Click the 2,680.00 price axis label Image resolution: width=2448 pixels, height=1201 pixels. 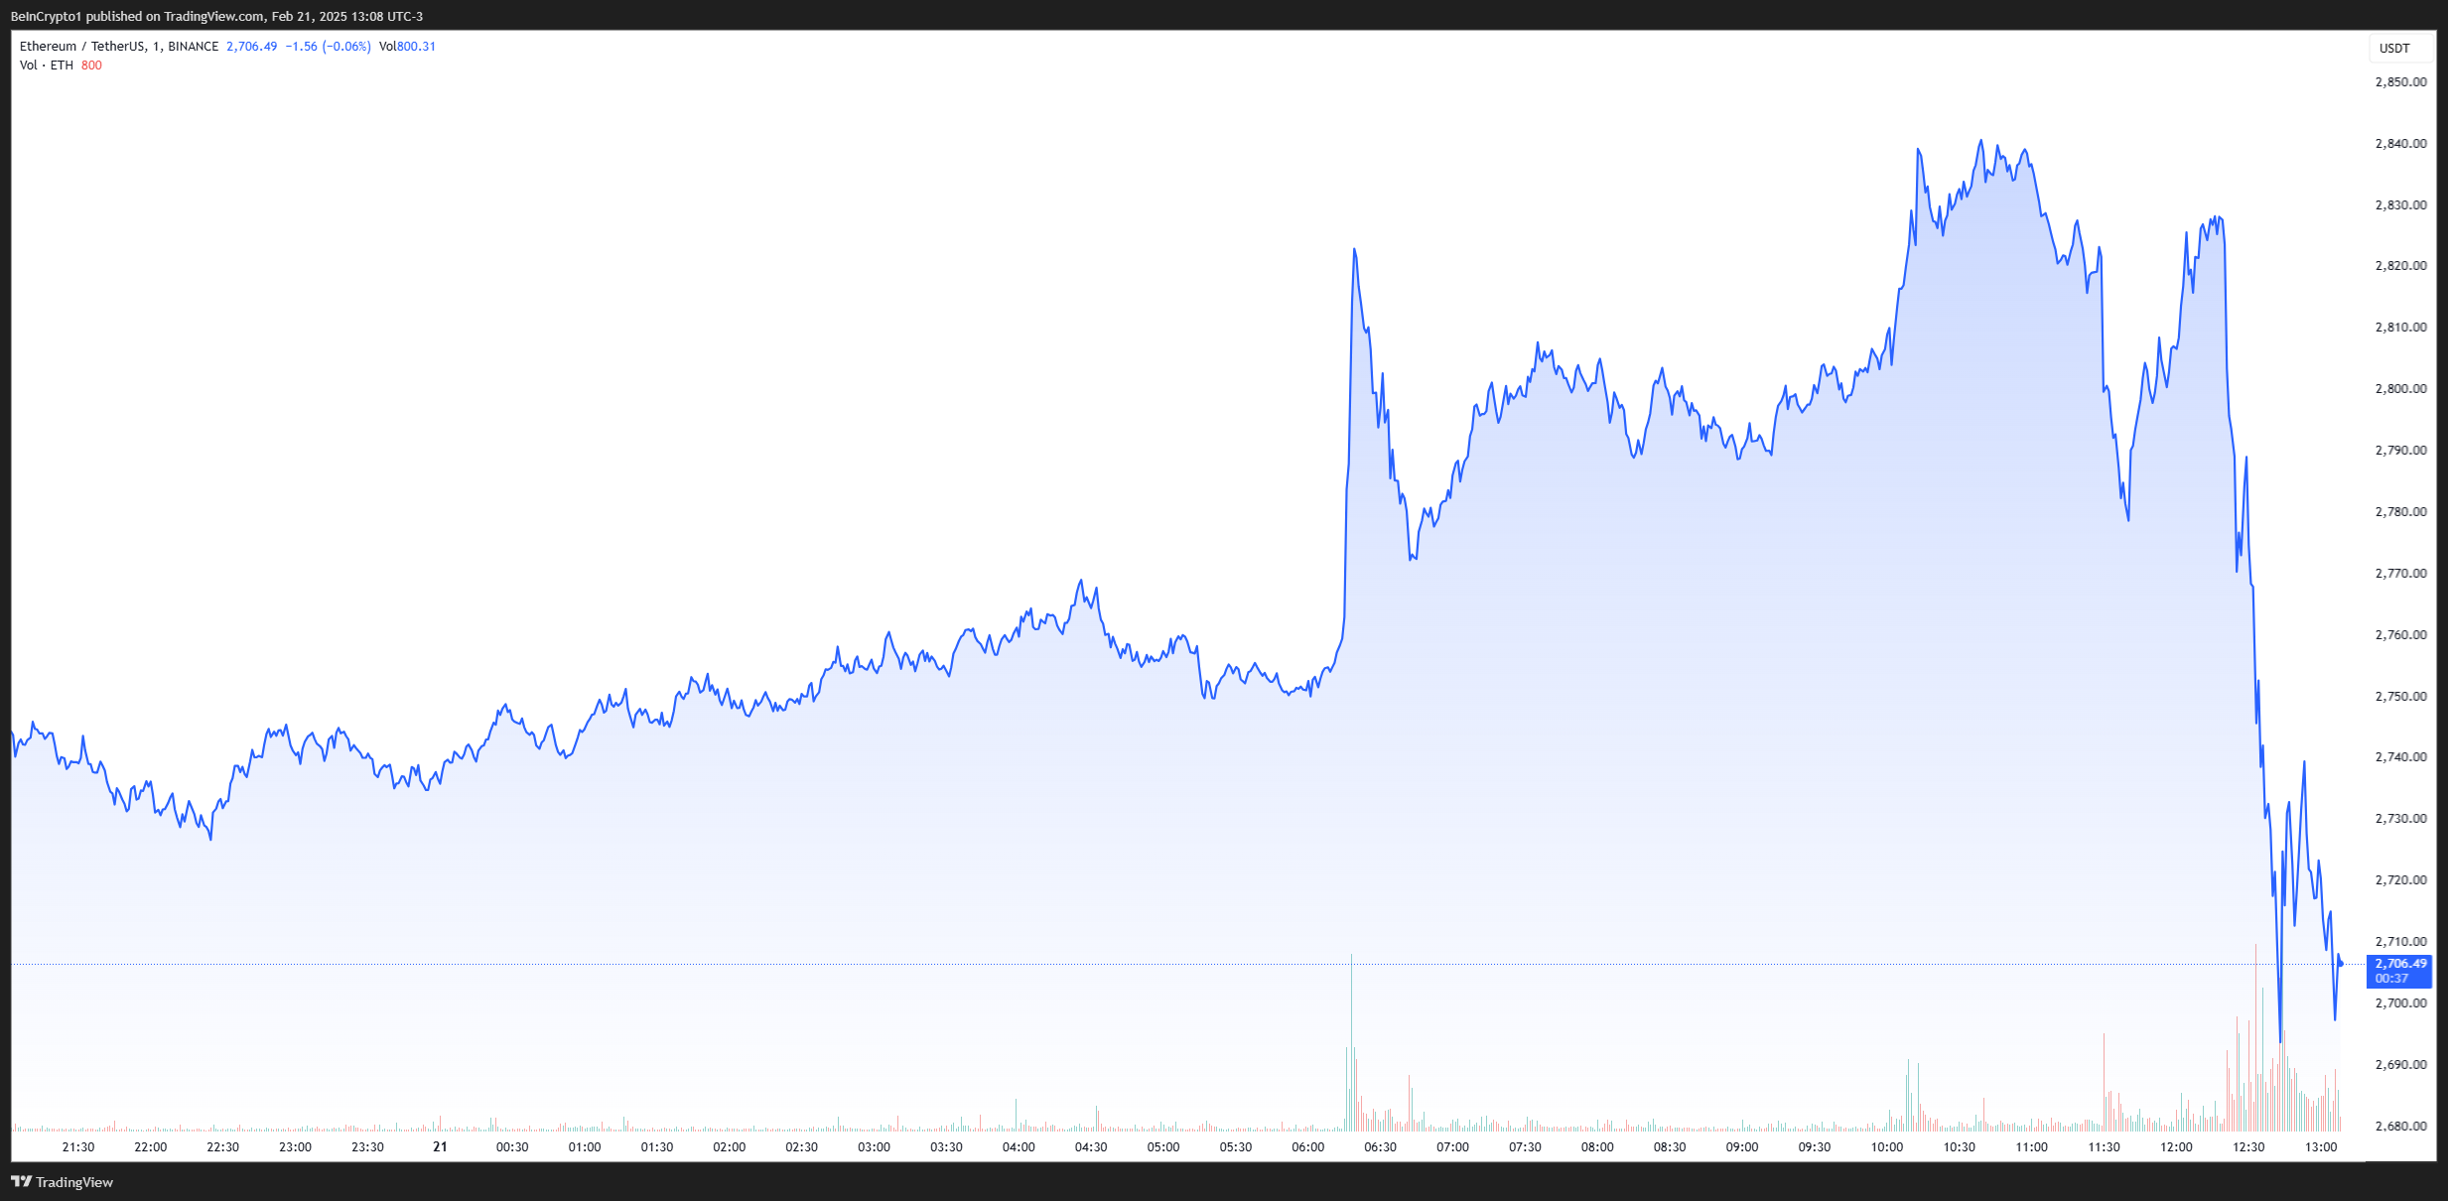2399,1127
